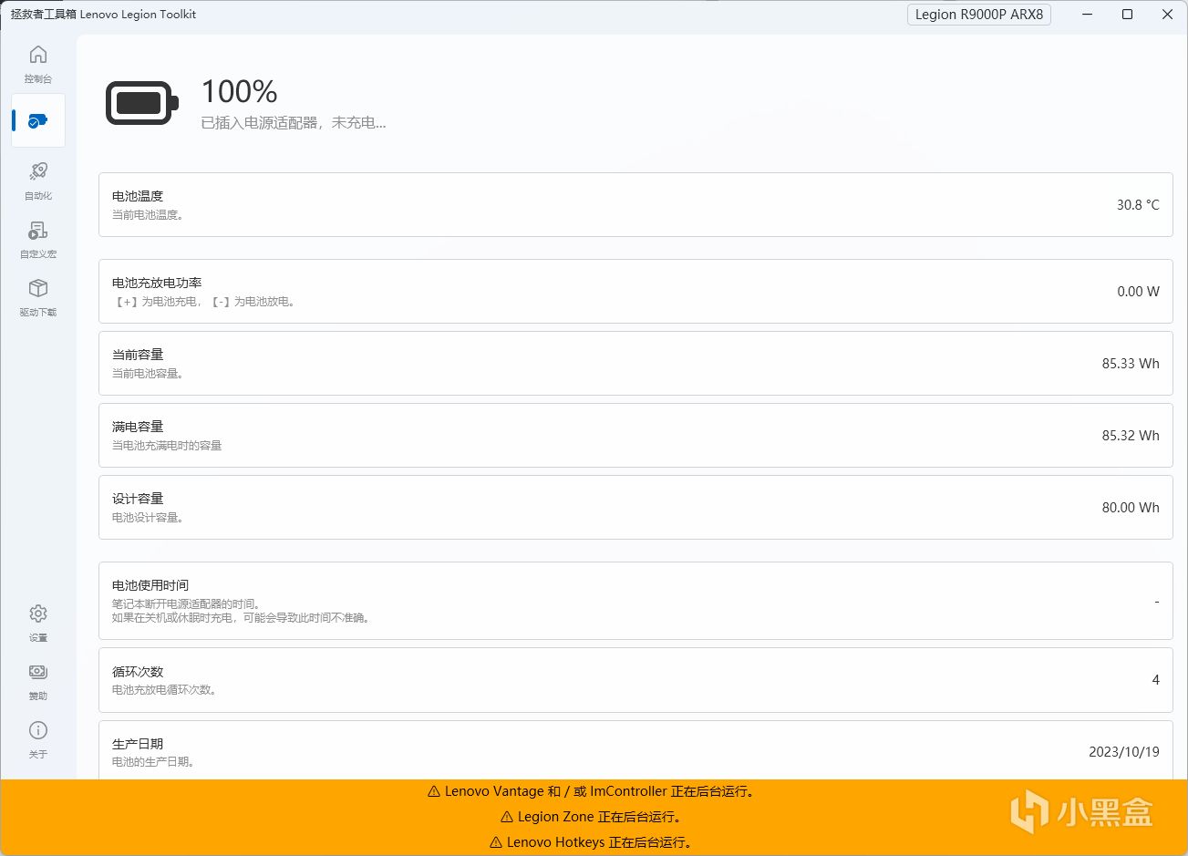
Task: Close the Lenovo Legion Toolkit window
Action: click(1167, 15)
